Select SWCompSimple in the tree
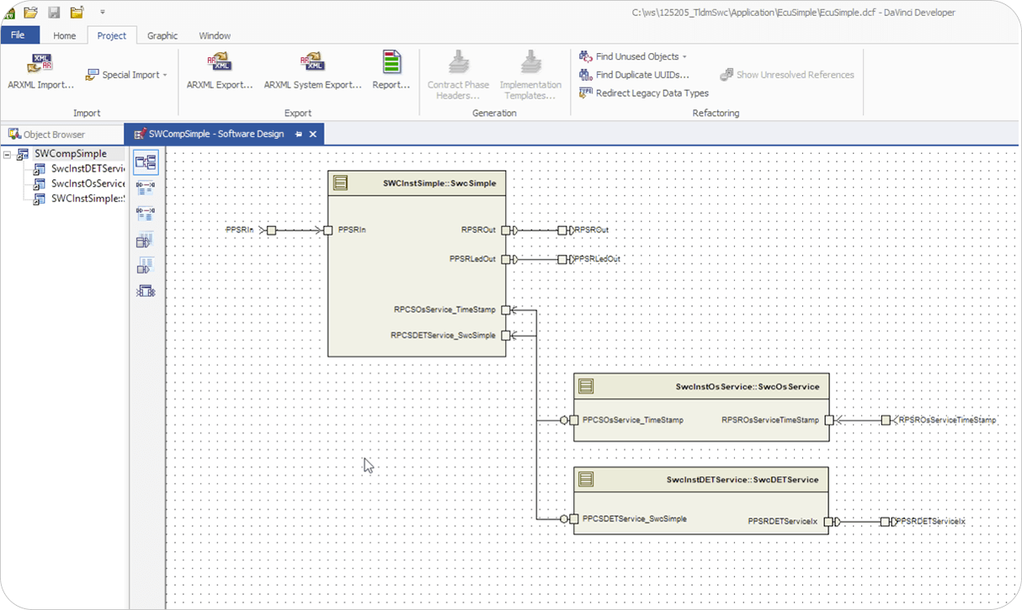Screen dimensions: 1022x610 click(70, 154)
